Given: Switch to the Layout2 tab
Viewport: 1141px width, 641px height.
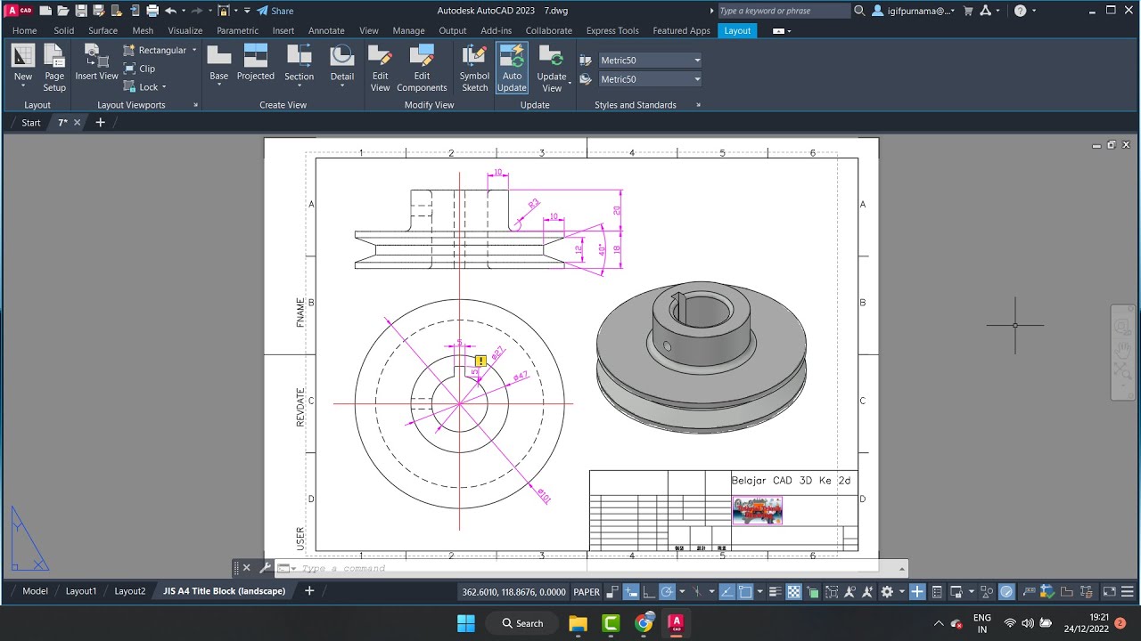Looking at the screenshot, I should click(x=129, y=591).
